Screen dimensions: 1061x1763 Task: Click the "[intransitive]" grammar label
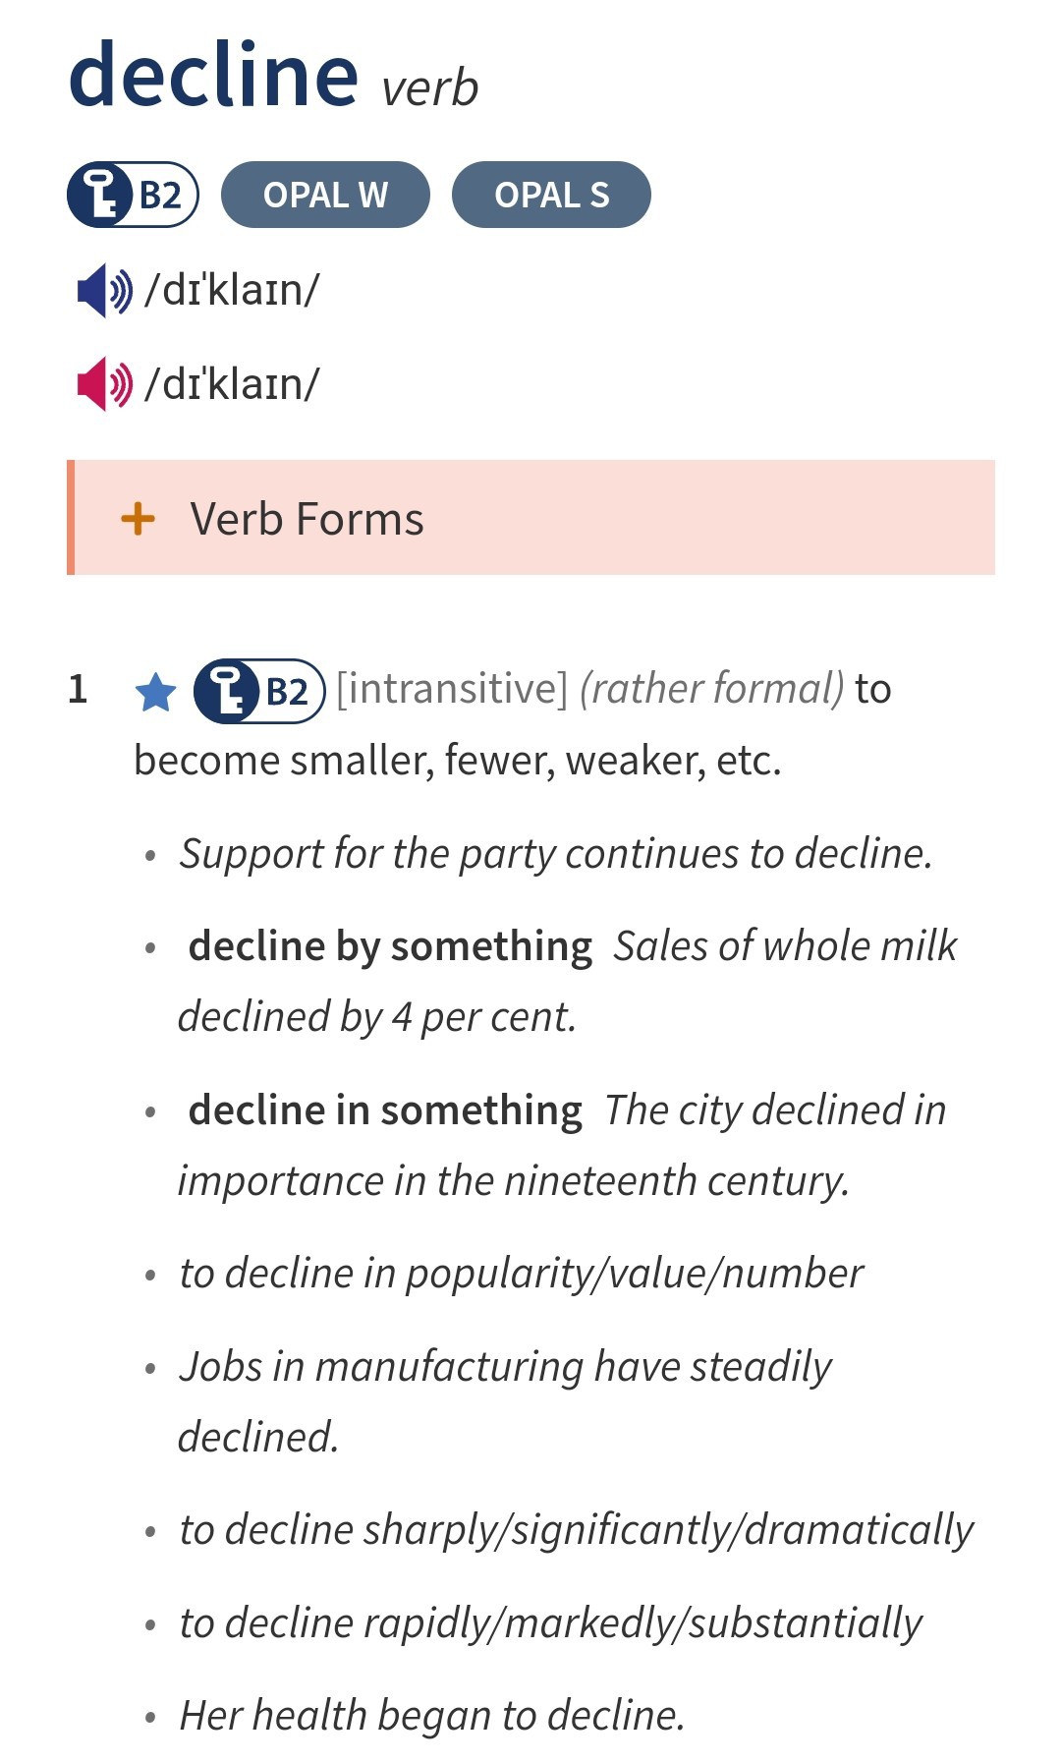[452, 689]
